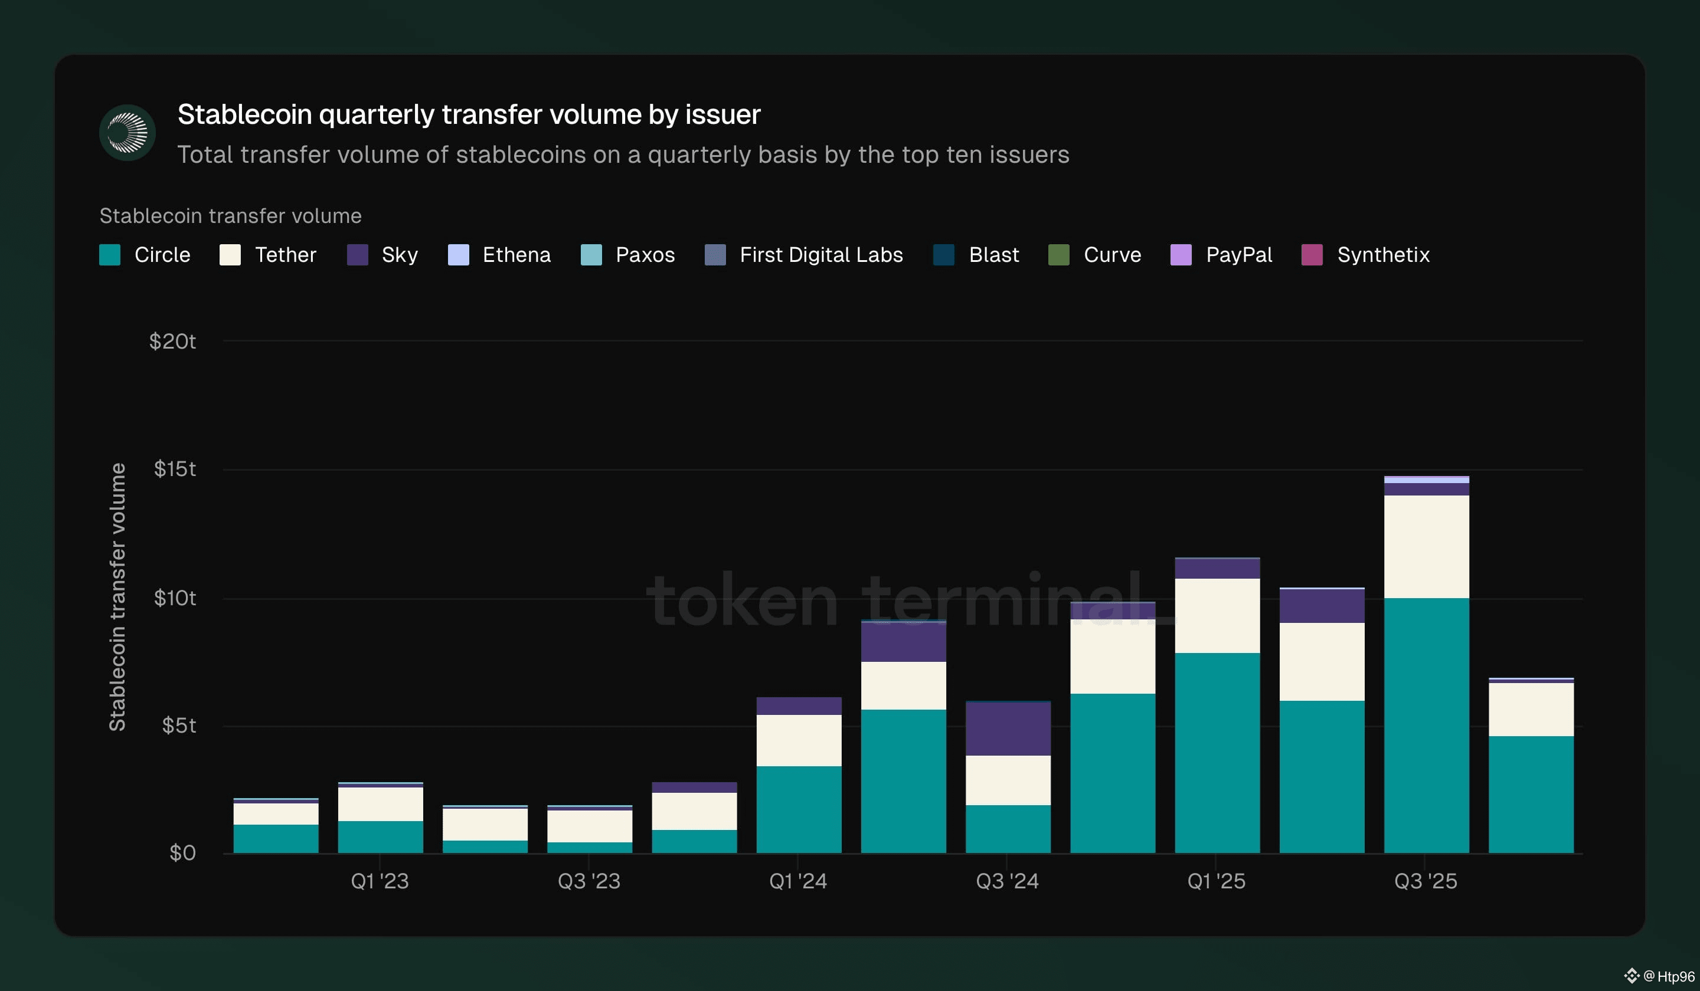
Task: Click the last bar's Tether segment
Action: 1531,709
